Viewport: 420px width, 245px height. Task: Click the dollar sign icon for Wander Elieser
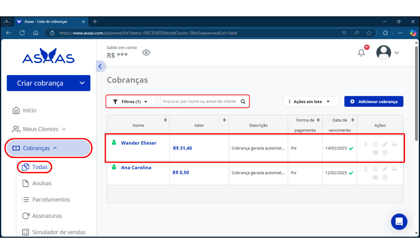(x=366, y=144)
